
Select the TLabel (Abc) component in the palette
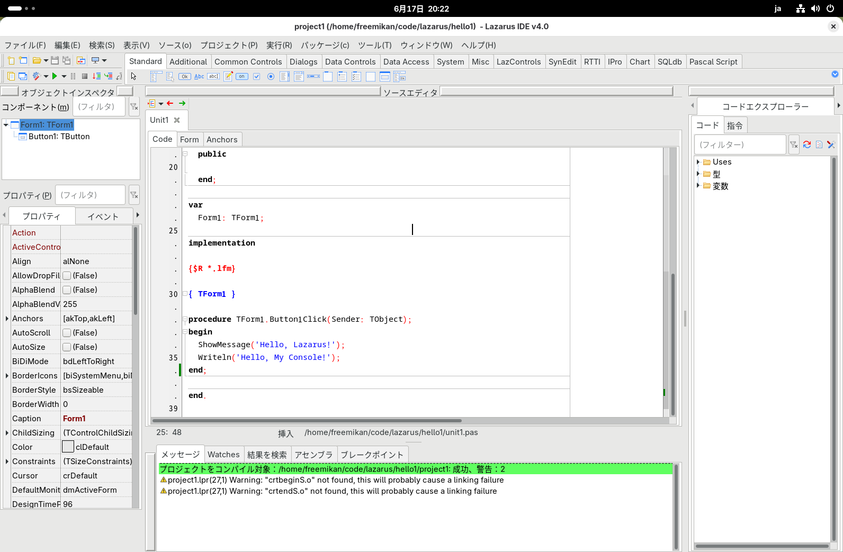(x=199, y=76)
